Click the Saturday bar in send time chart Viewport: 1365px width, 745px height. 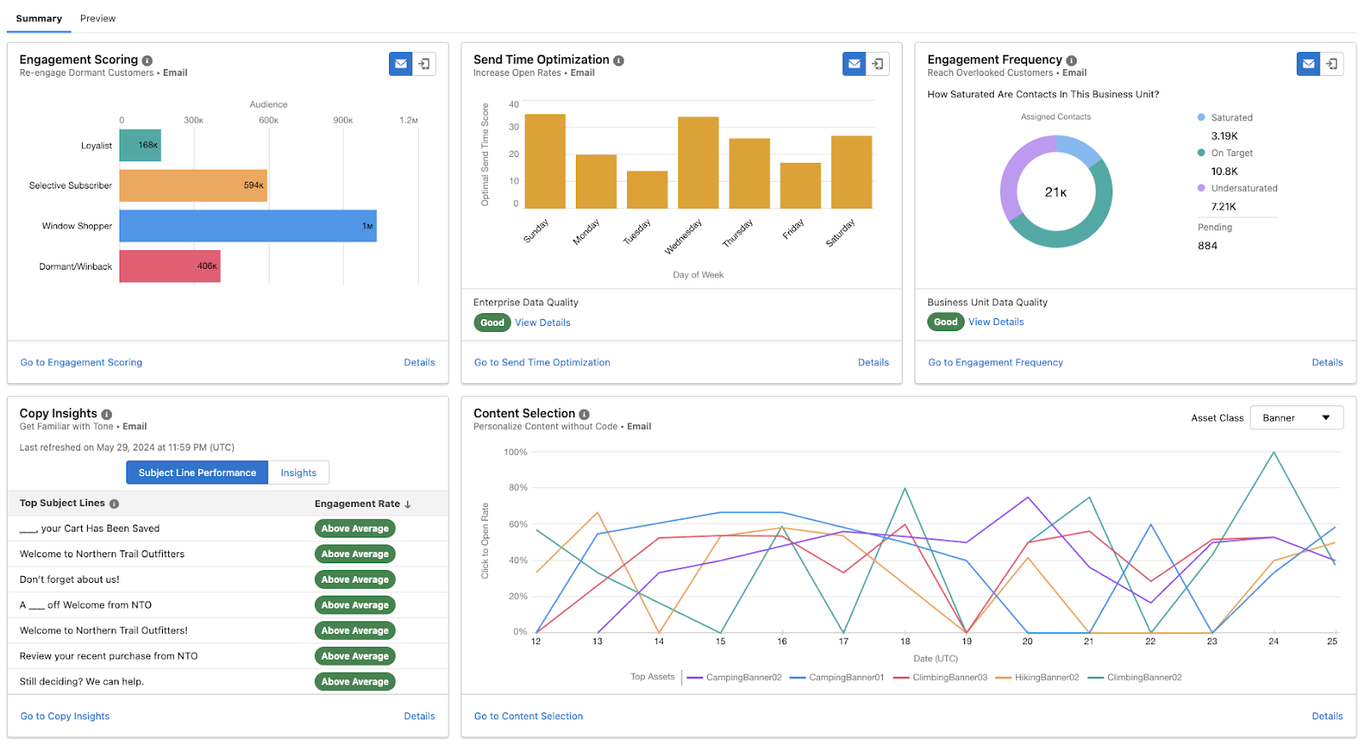click(851, 172)
